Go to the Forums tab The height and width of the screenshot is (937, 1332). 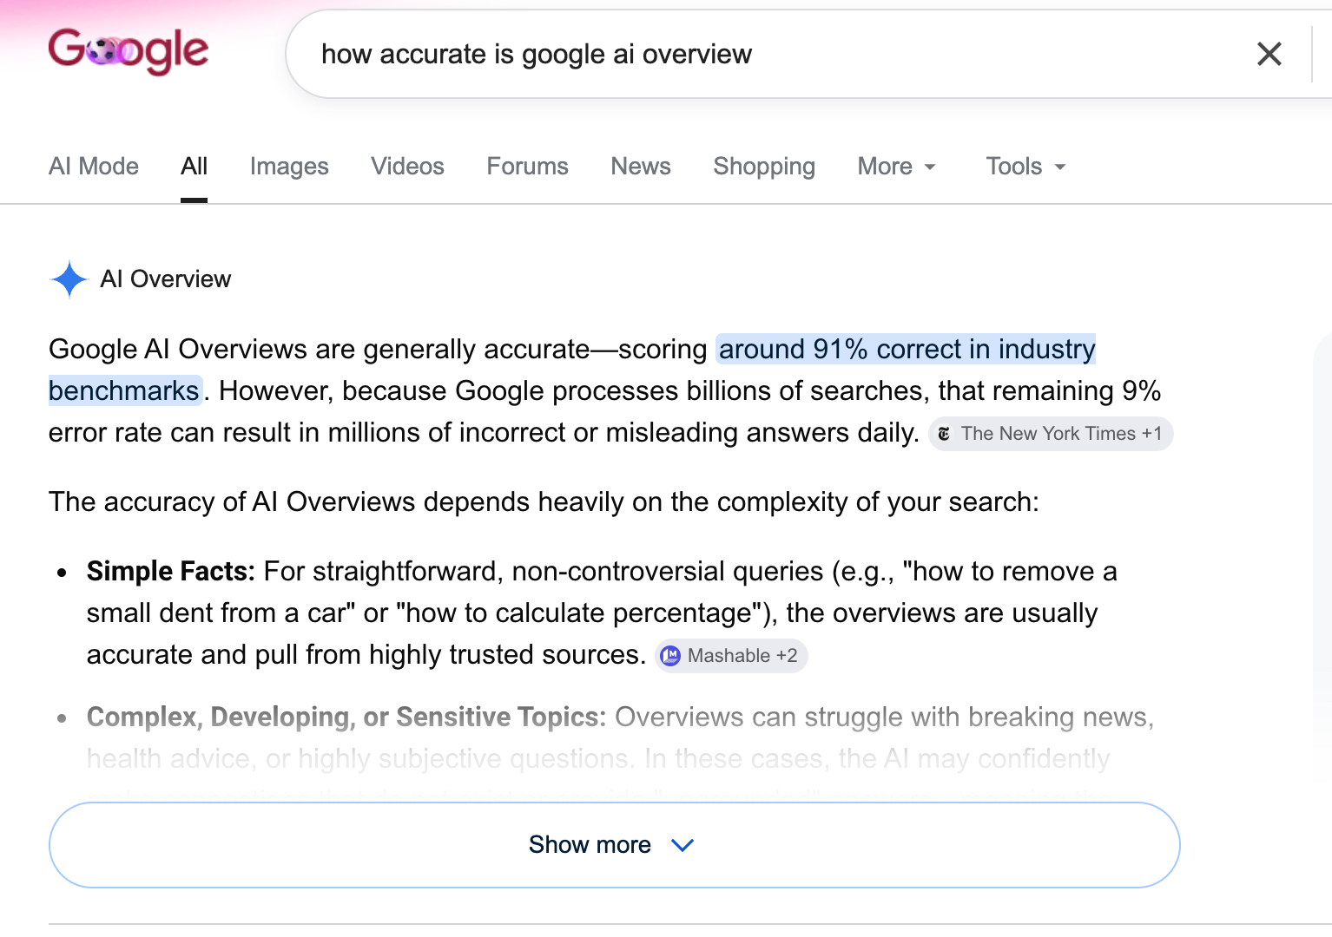pyautogui.click(x=527, y=166)
